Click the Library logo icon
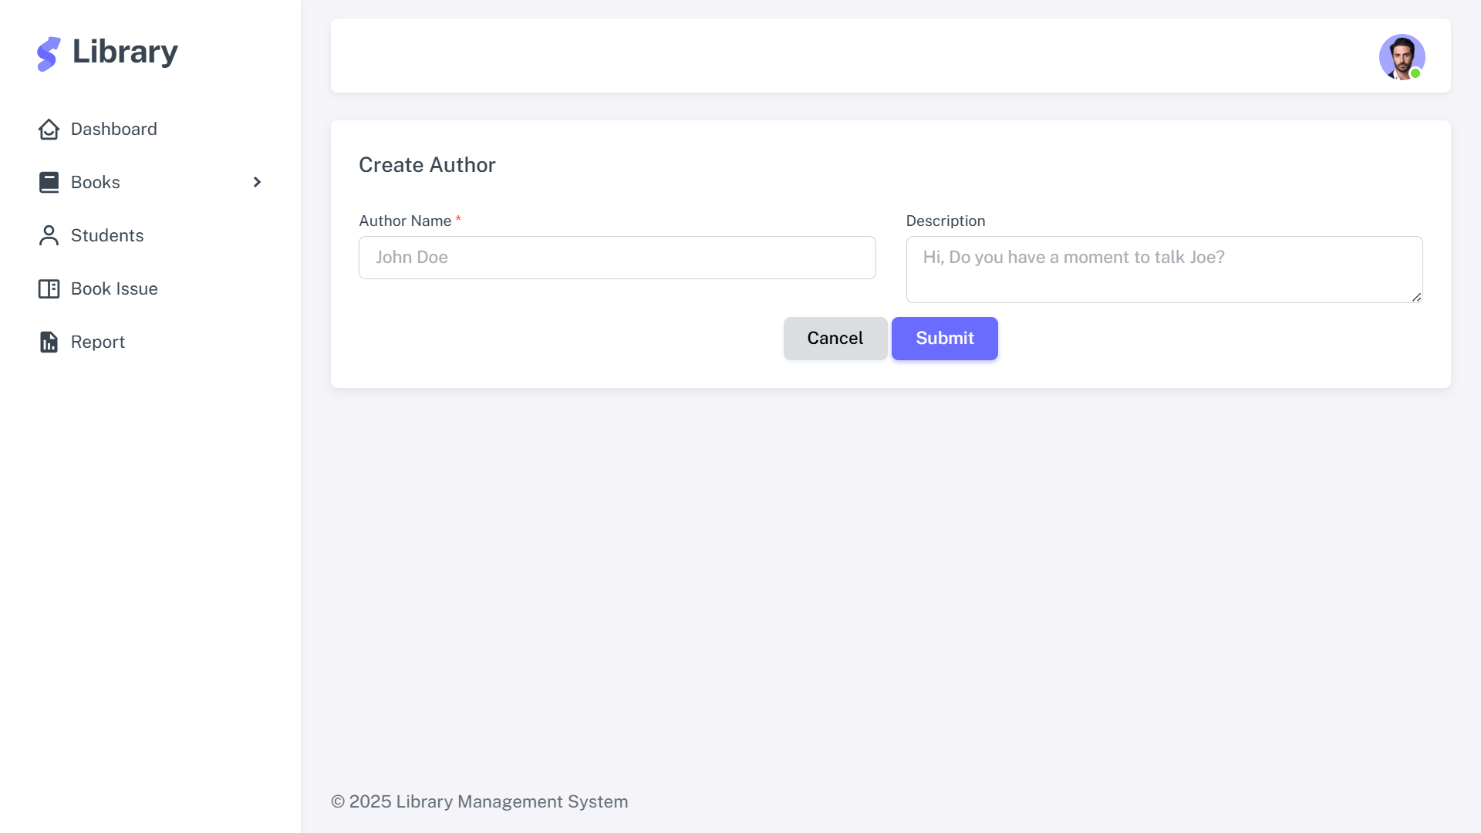Screen dimensions: 1481x833 coord(49,53)
